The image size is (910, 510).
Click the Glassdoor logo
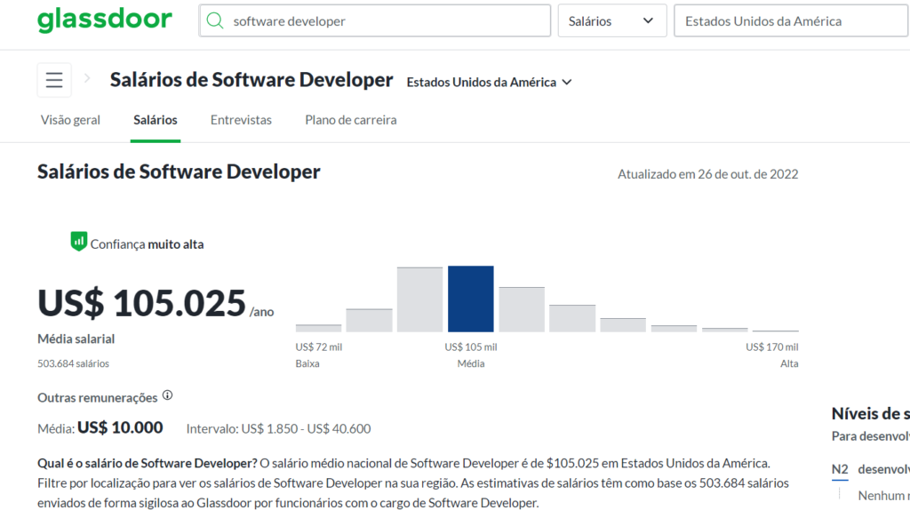105,20
